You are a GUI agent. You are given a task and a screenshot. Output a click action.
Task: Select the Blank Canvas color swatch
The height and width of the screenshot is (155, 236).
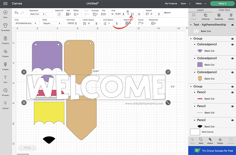coord(195,132)
